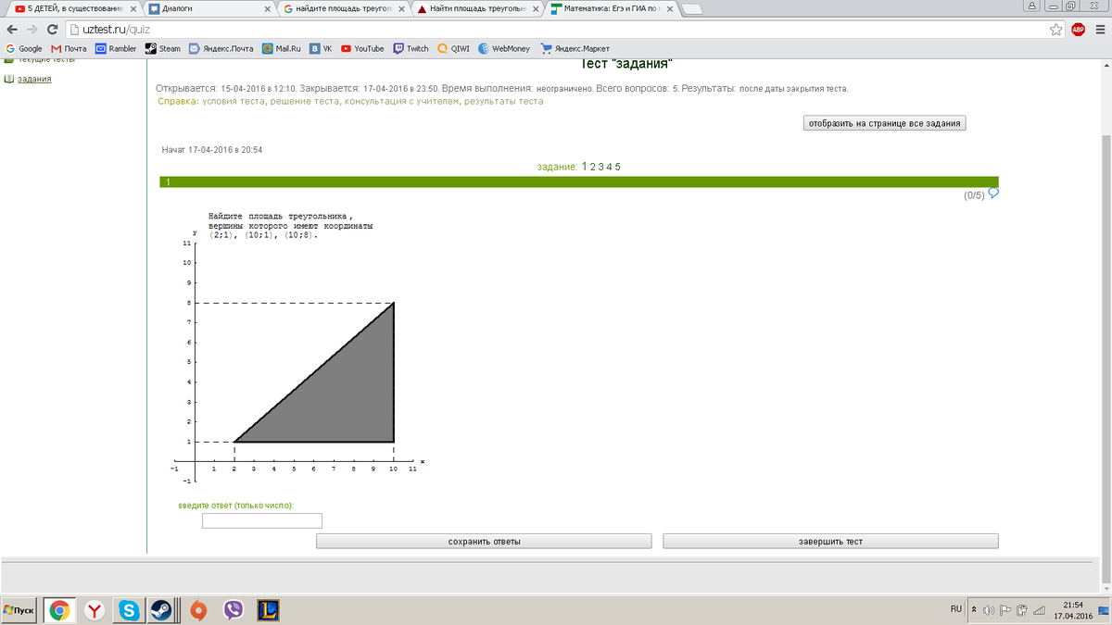Click 'отобразить на странице все задания' button
Screen dimensions: 1112x625
[885, 123]
